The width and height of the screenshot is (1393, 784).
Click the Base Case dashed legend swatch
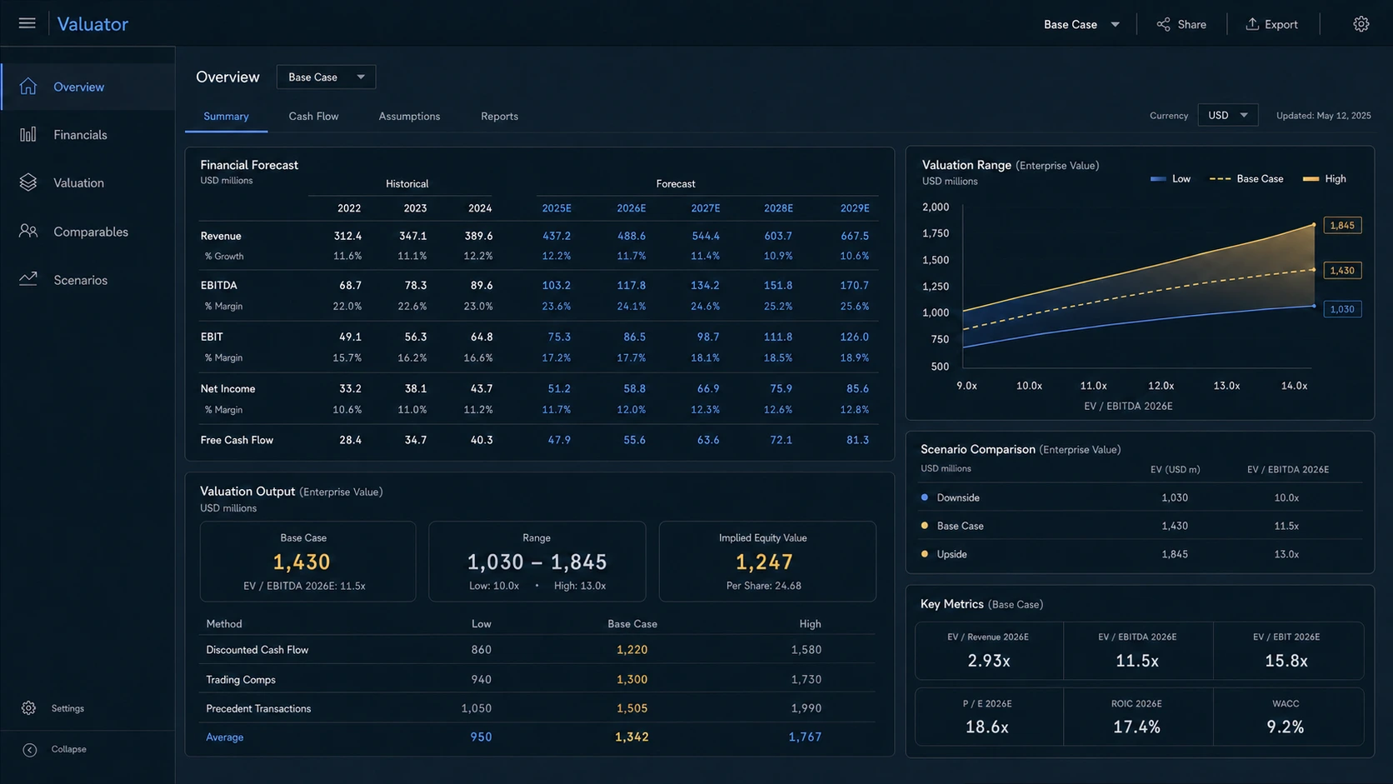coord(1220,179)
